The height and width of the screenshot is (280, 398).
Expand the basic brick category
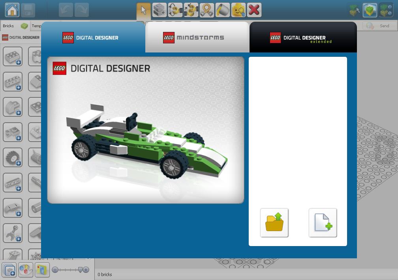(13, 56)
